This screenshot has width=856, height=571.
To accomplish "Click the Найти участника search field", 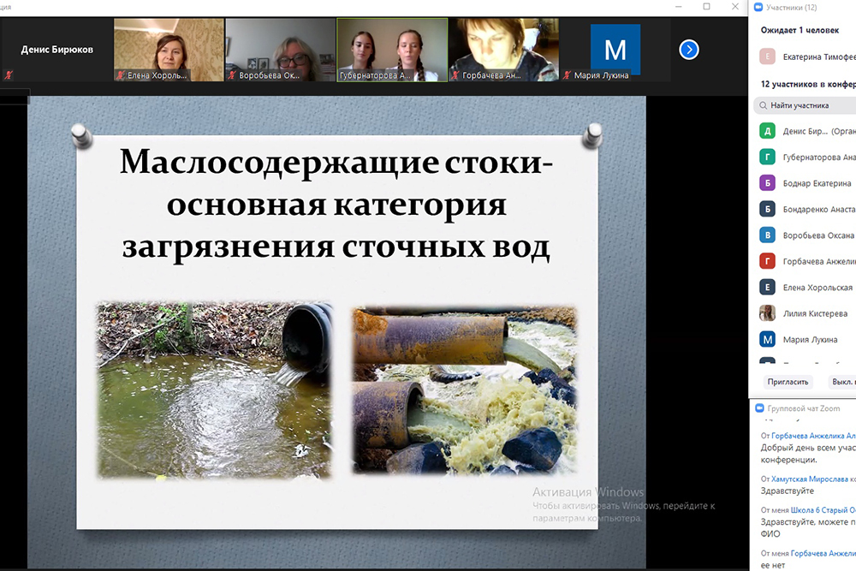I will [809, 105].
